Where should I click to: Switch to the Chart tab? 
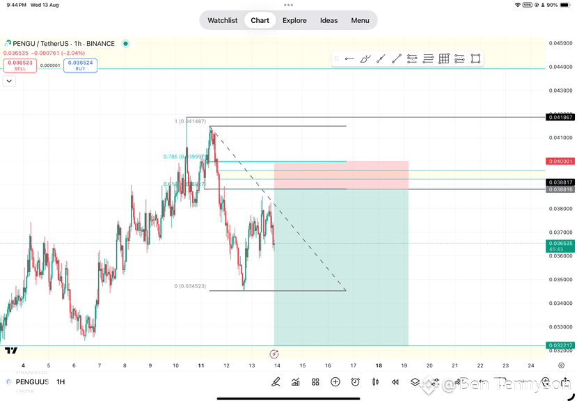(260, 21)
